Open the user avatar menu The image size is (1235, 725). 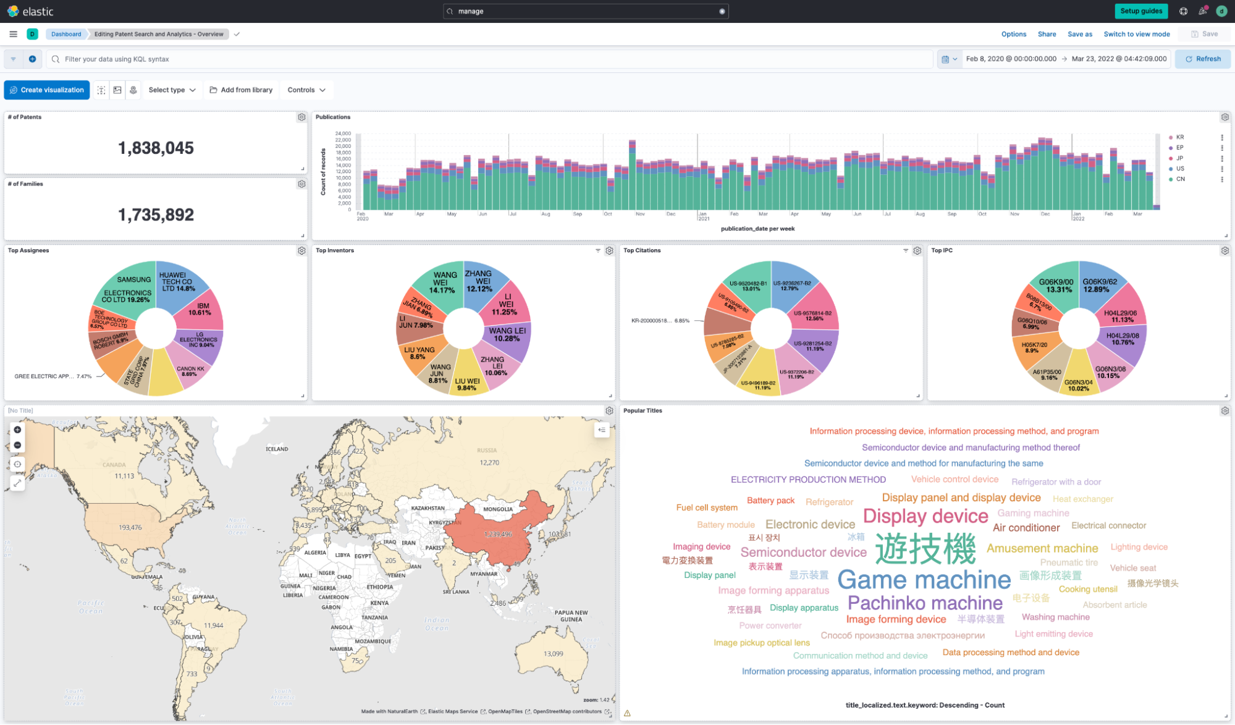click(1221, 11)
